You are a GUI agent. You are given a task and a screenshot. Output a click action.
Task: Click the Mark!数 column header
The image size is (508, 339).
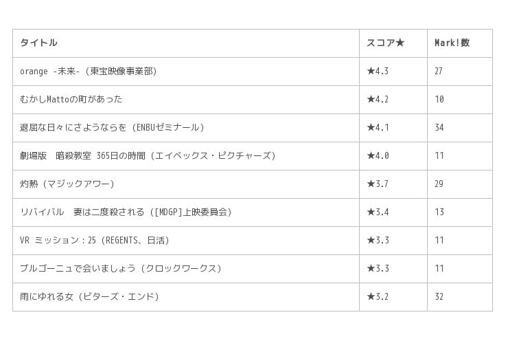pos(452,43)
